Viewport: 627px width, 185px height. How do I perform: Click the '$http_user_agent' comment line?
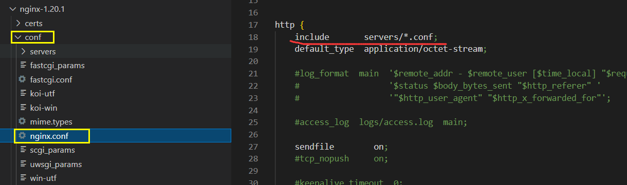[452, 98]
